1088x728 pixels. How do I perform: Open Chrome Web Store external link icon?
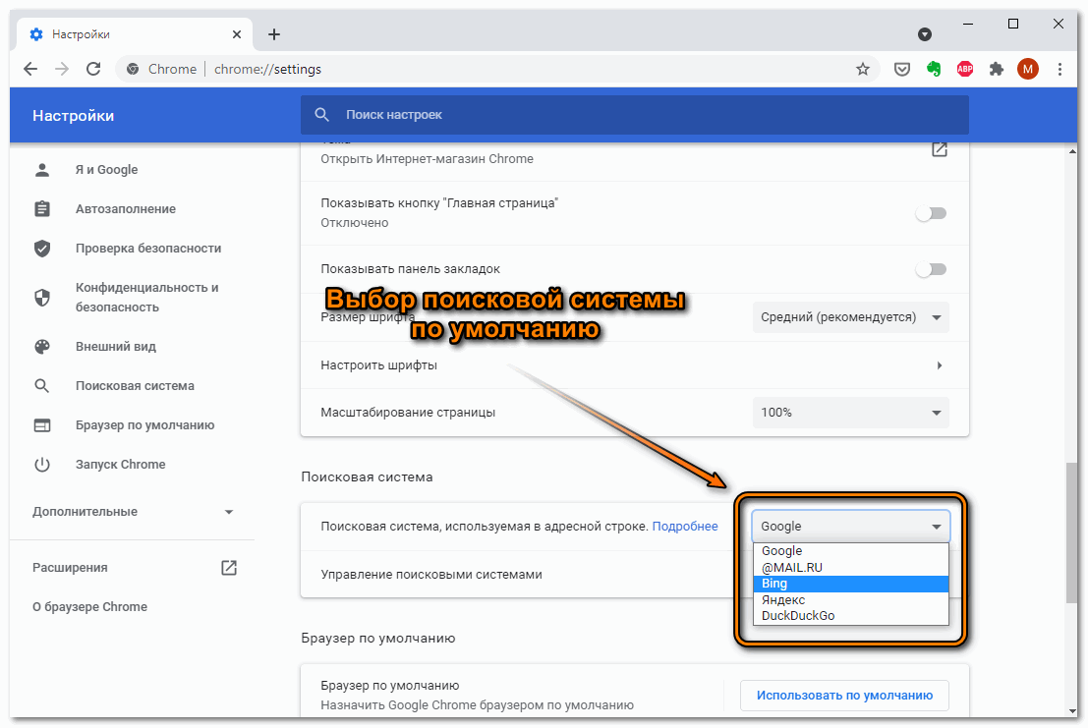(x=939, y=149)
